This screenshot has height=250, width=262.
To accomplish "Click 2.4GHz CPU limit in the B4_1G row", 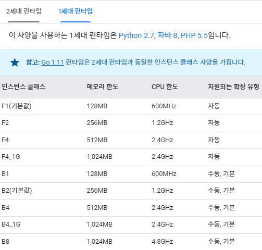I will click(163, 224).
